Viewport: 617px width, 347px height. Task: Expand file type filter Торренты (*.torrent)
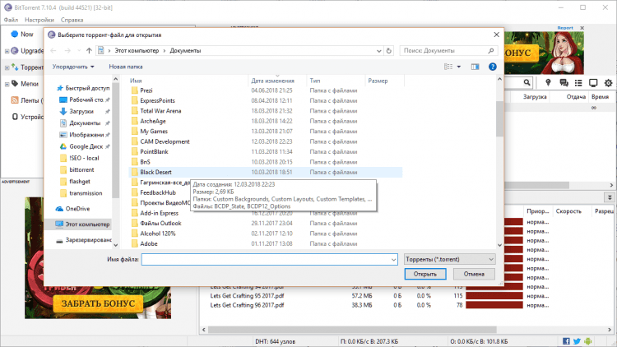[449, 258]
